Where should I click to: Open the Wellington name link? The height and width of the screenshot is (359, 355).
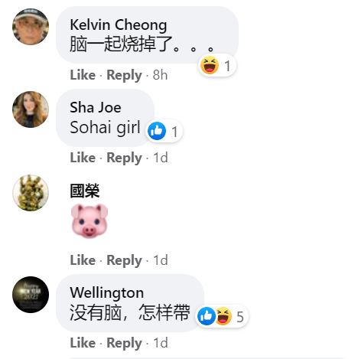coord(107,293)
